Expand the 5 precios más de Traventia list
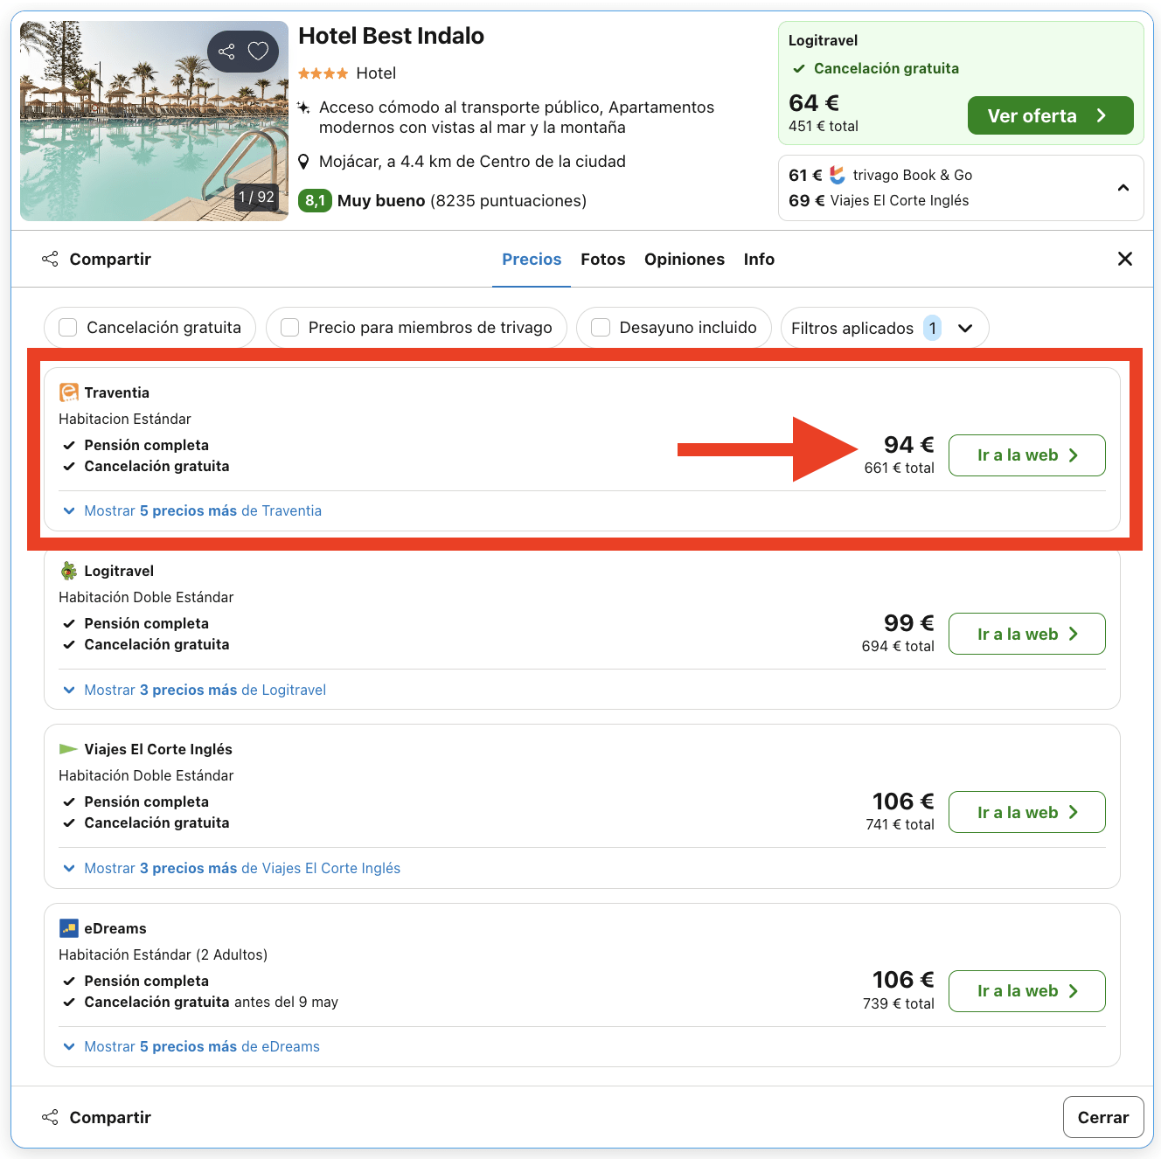1161x1159 pixels. 202,510
